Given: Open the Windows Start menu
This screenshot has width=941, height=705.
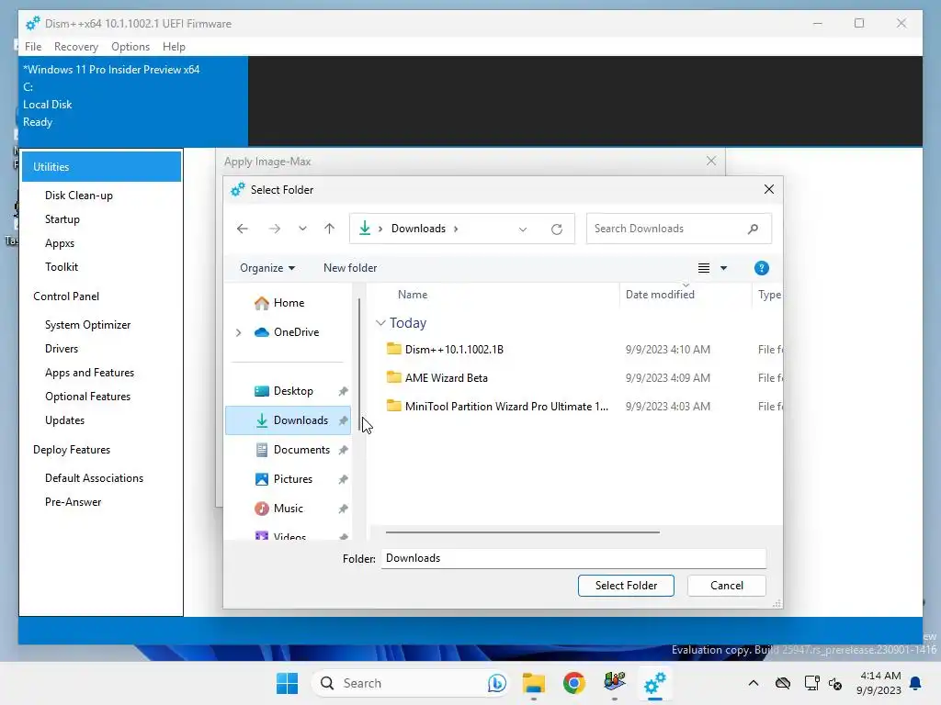Looking at the screenshot, I should 287,683.
